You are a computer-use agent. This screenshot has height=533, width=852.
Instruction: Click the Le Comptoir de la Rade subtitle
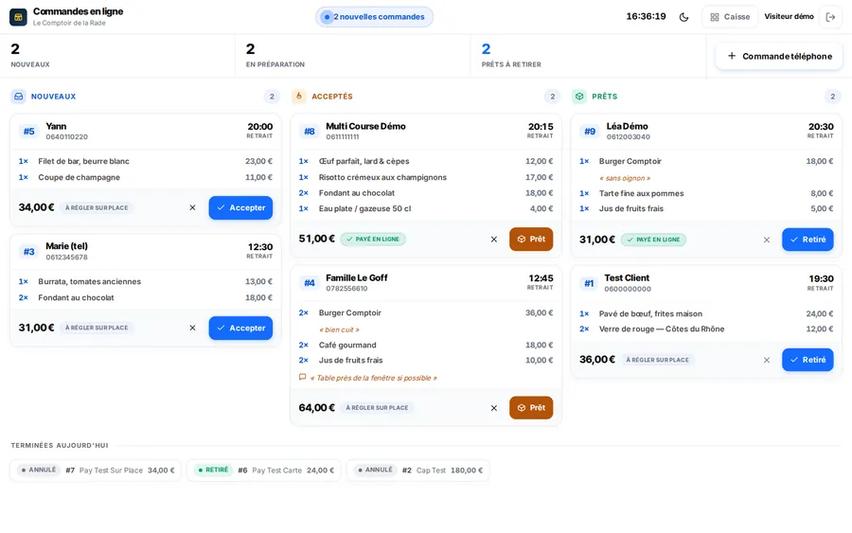69,23
